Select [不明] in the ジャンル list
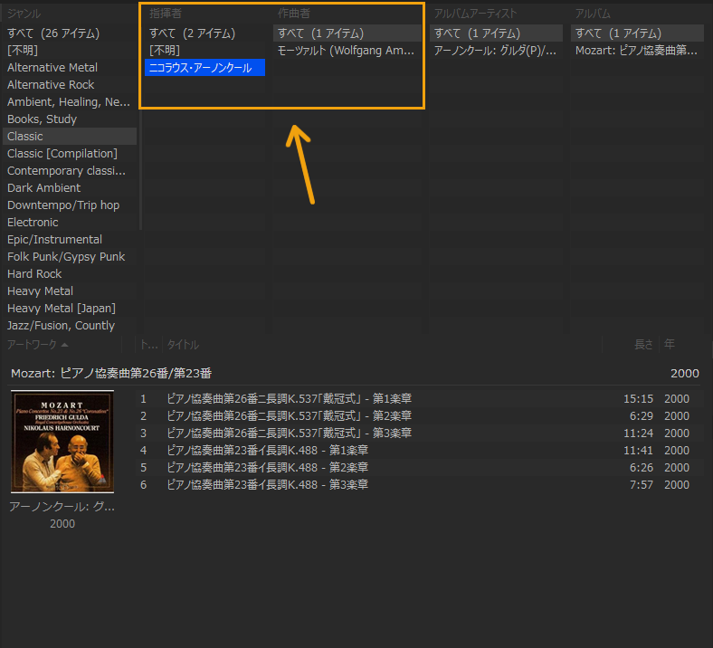This screenshot has height=648, width=713. (x=70, y=51)
